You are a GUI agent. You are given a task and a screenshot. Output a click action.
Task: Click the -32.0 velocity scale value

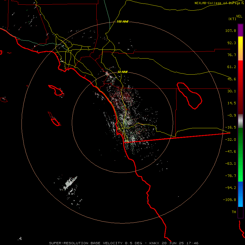click(231, 140)
